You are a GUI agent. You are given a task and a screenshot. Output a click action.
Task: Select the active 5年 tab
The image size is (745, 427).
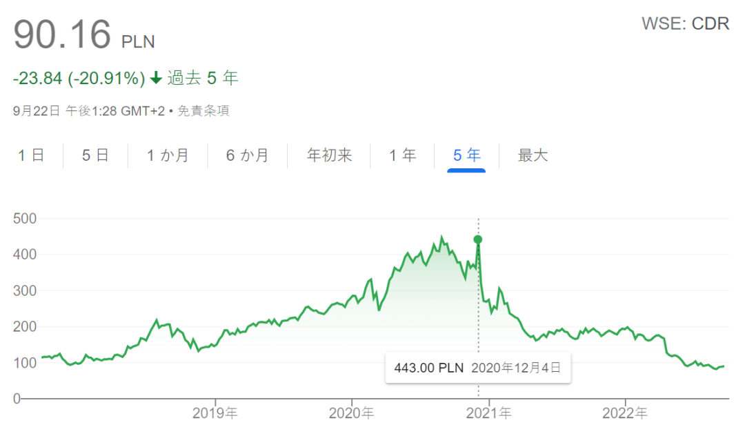(x=466, y=155)
